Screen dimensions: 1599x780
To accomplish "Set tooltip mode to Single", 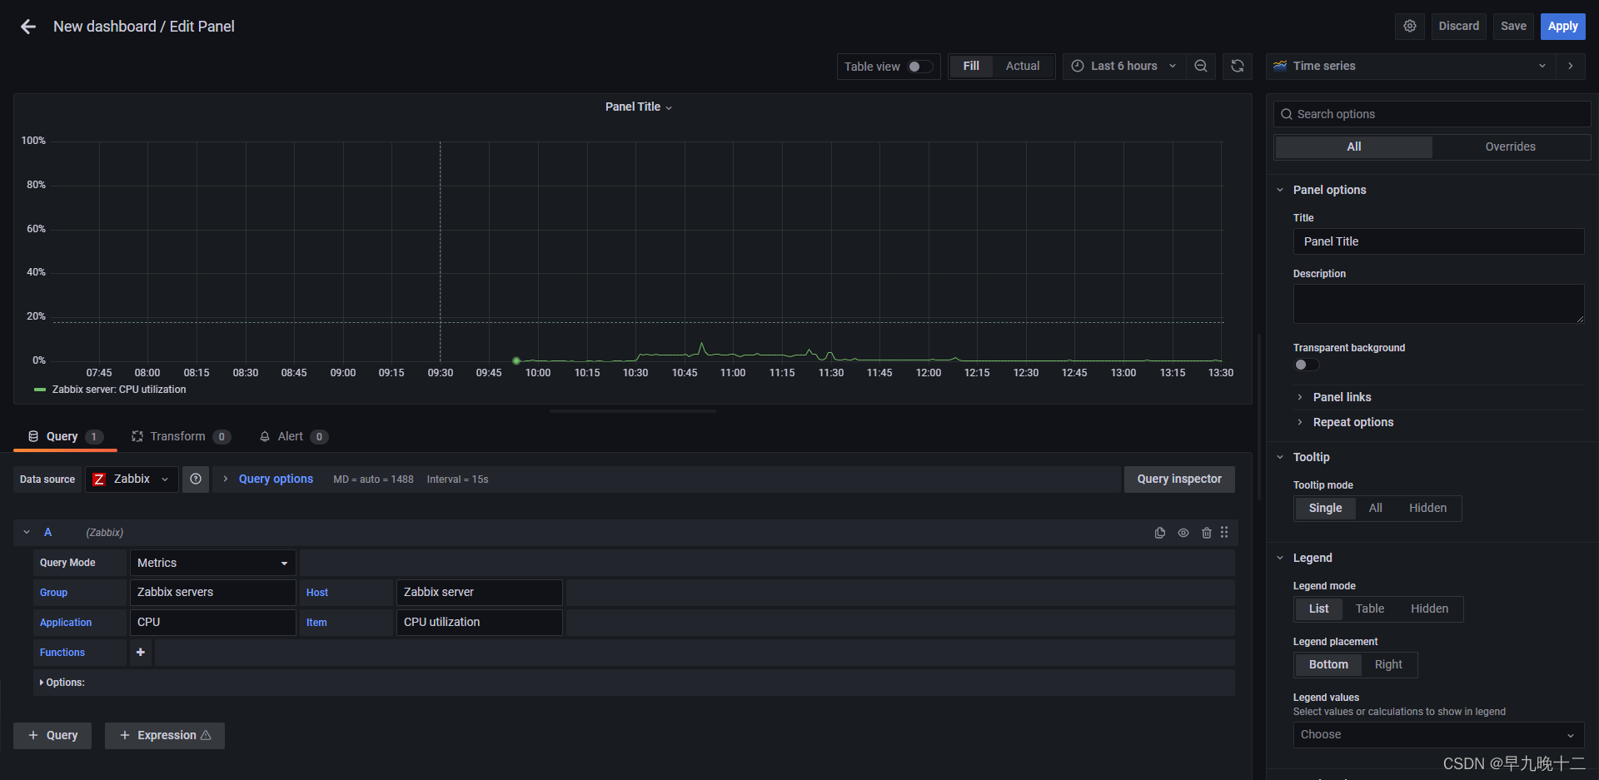I will [x=1325, y=508].
